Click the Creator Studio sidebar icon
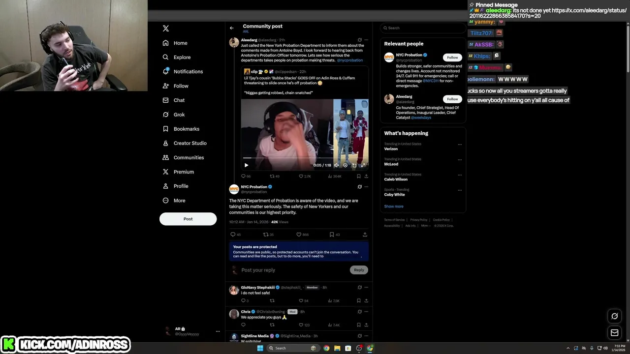Screen dimensions: 630x354 click(x=166, y=143)
